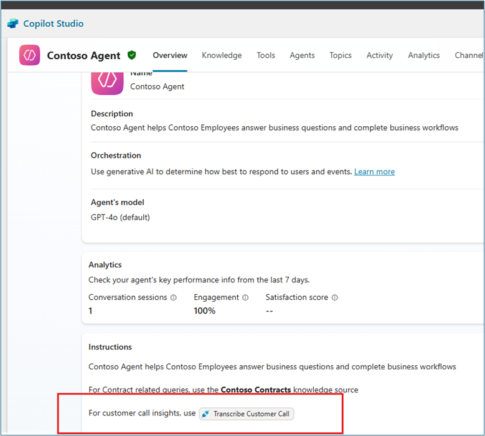Click 'For customer call insights, use' text
The height and width of the screenshot is (436, 485).
142,413
